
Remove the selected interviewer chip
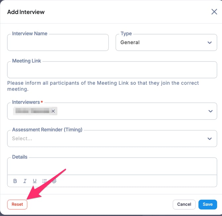coord(53,111)
